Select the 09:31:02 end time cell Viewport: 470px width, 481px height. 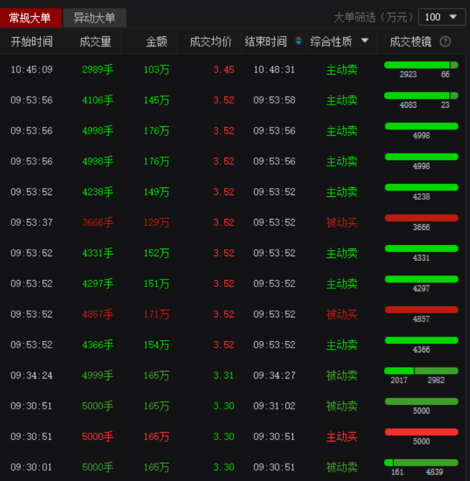pyautogui.click(x=274, y=406)
